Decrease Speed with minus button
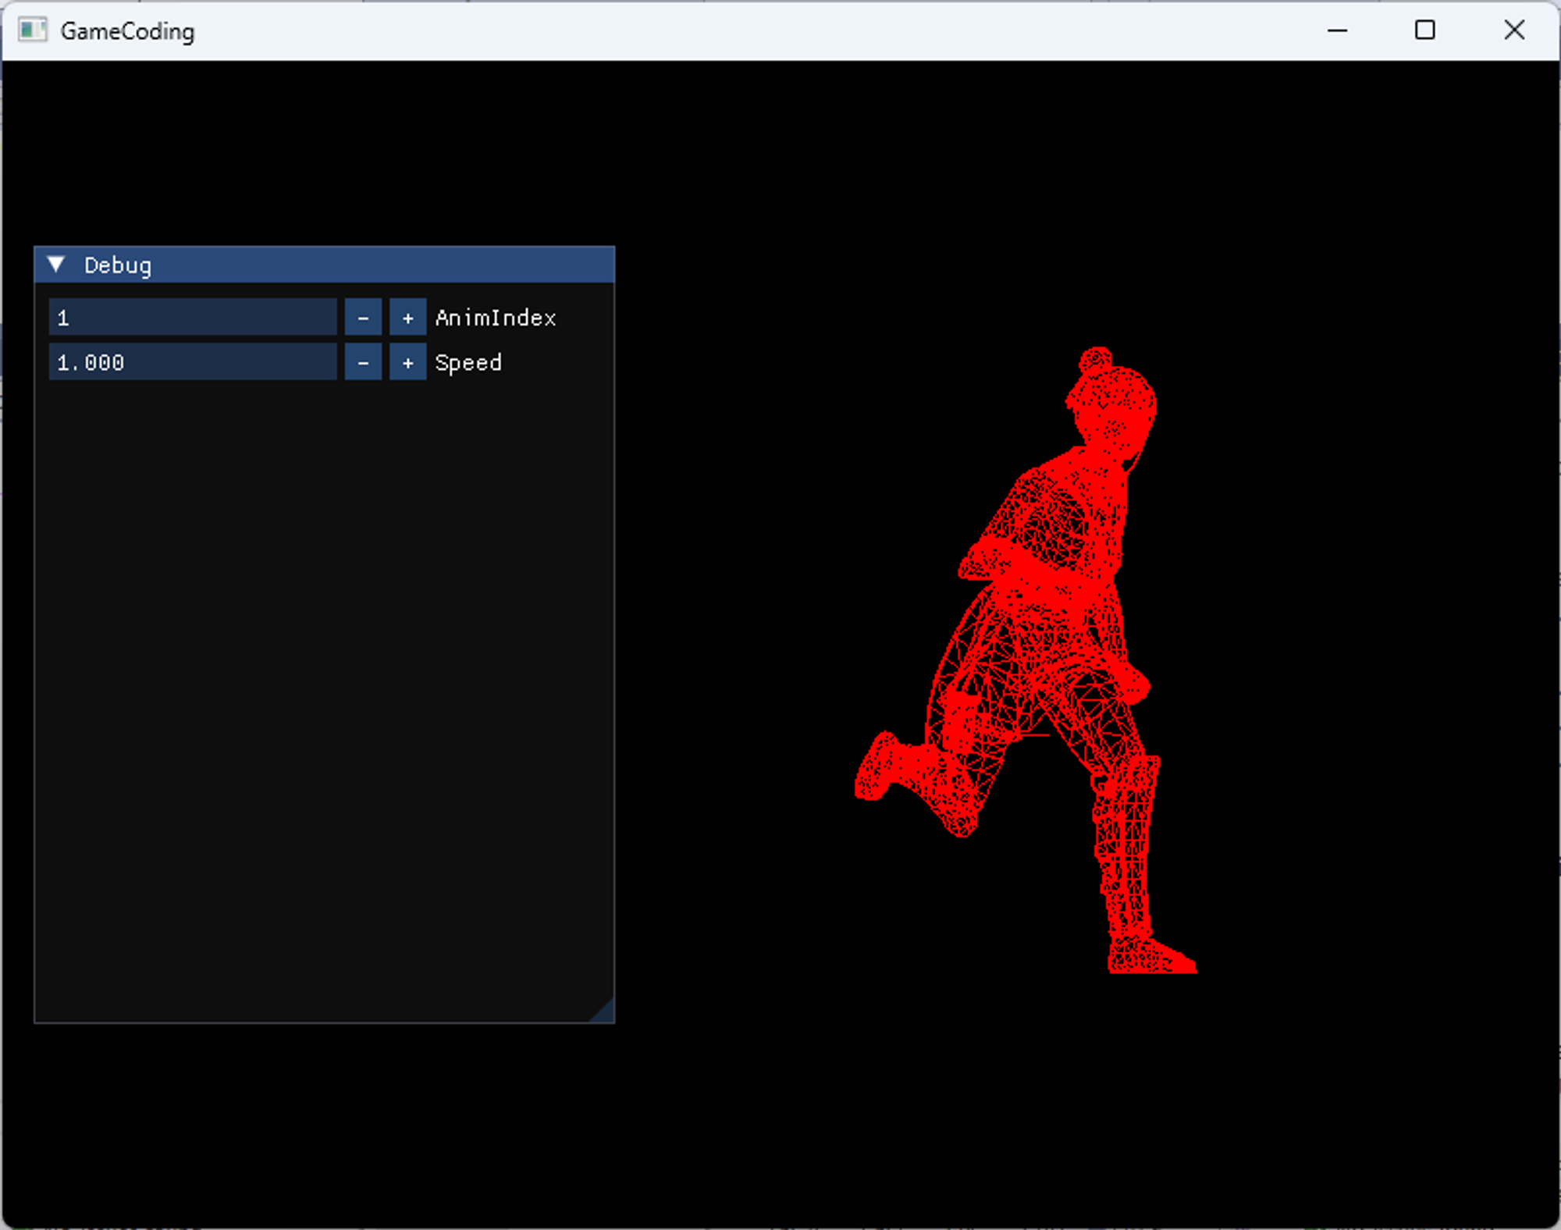1561x1230 pixels. 363,362
